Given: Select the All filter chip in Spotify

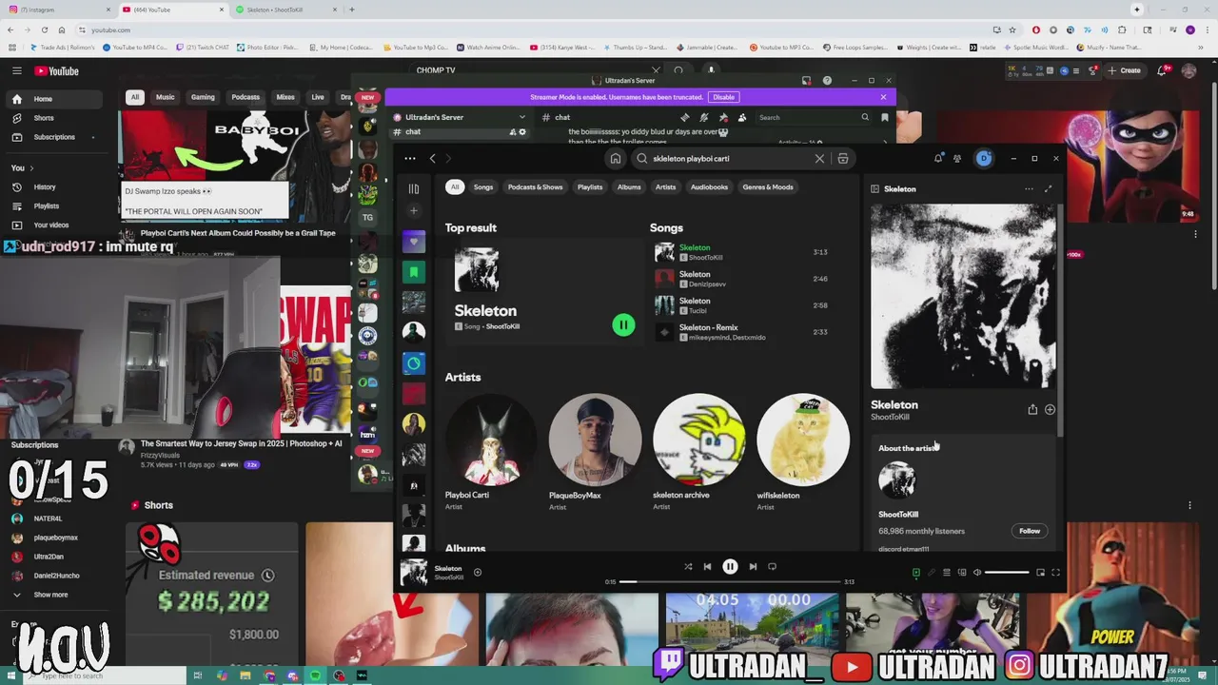Looking at the screenshot, I should tap(455, 187).
